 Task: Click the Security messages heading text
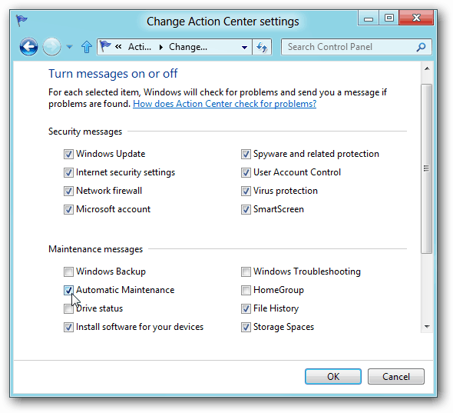[85, 132]
